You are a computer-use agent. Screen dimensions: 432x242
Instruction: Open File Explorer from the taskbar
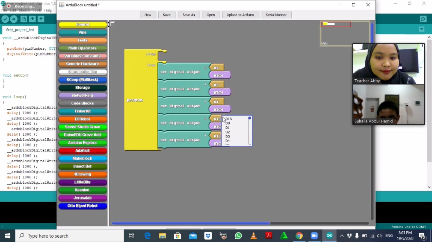[162, 236]
